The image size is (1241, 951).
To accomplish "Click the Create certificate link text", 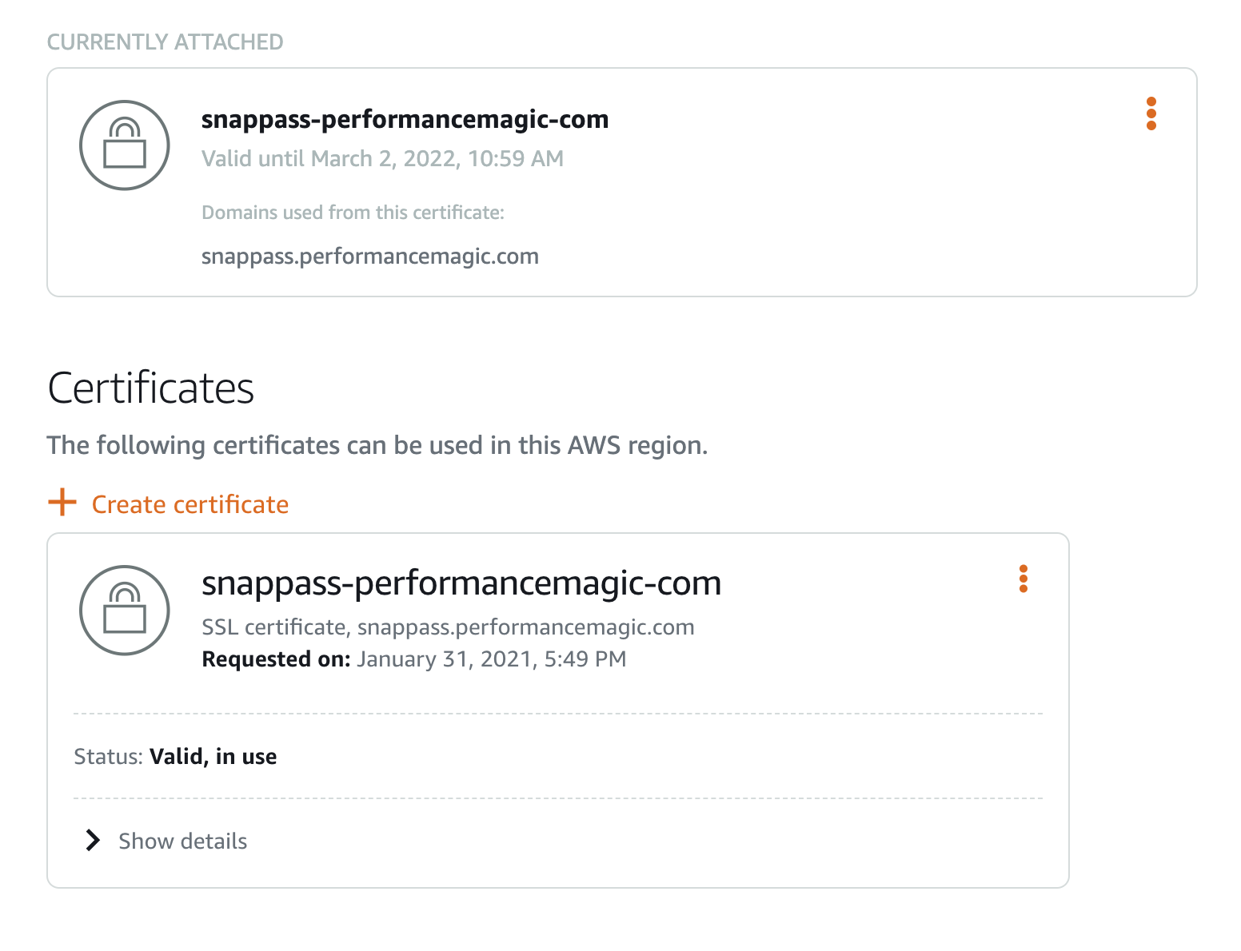I will 190,504.
